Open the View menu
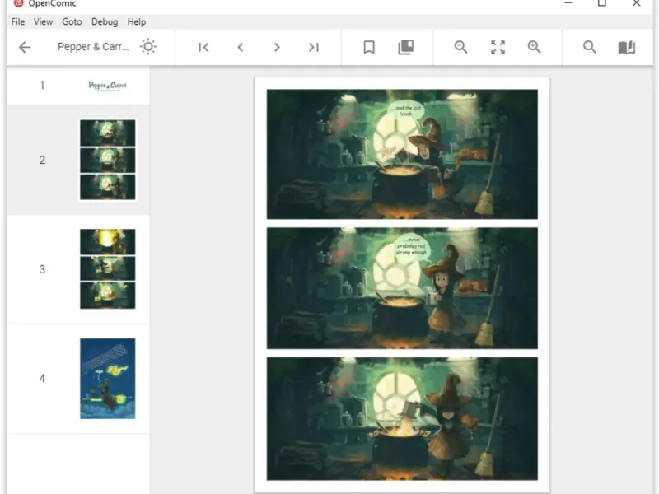This screenshot has width=659, height=494. [x=44, y=21]
